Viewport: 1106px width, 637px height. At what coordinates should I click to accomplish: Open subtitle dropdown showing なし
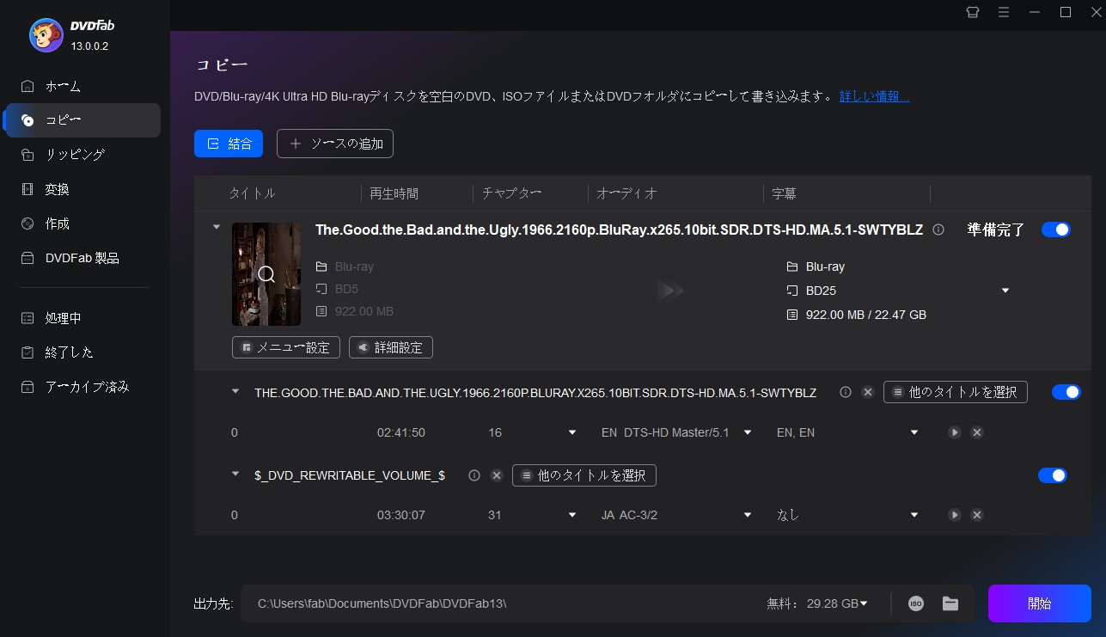[x=915, y=515]
